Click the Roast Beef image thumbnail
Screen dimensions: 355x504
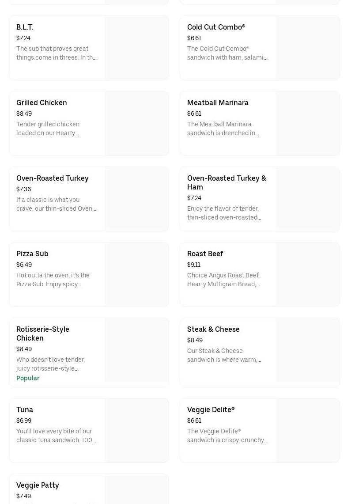point(307,275)
